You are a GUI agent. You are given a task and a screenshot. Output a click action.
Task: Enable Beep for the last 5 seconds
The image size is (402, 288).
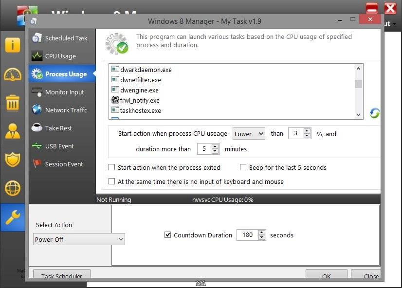243,167
